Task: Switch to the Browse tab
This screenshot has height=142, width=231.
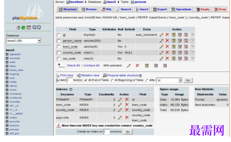Action: click(89, 9)
